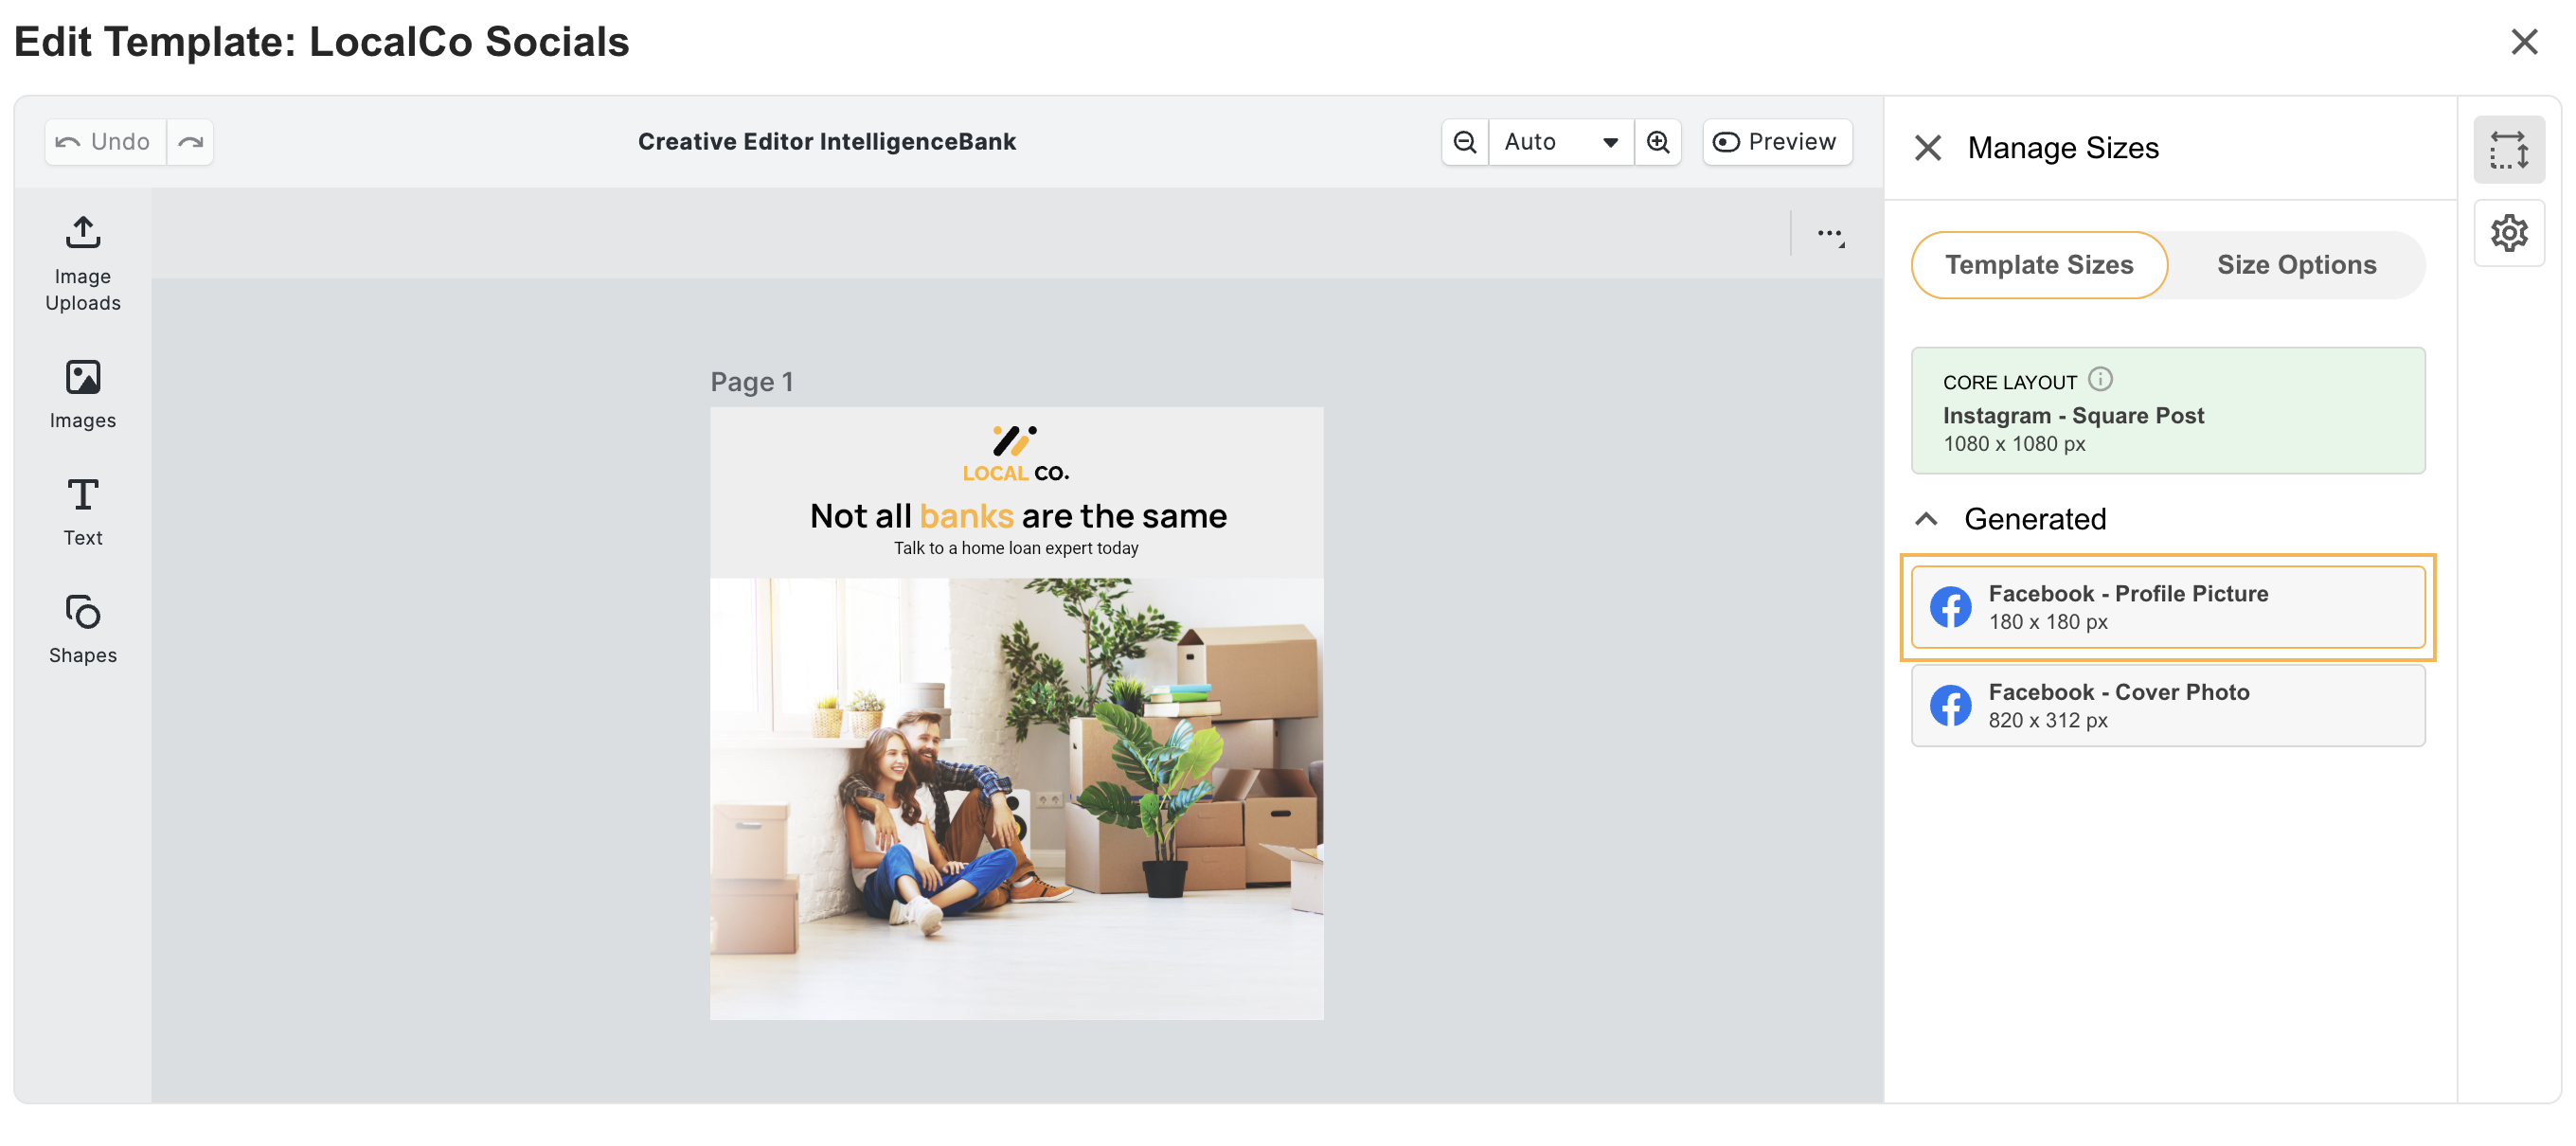
Task: Switch to the Template Sizes tab
Action: pos(2038,265)
